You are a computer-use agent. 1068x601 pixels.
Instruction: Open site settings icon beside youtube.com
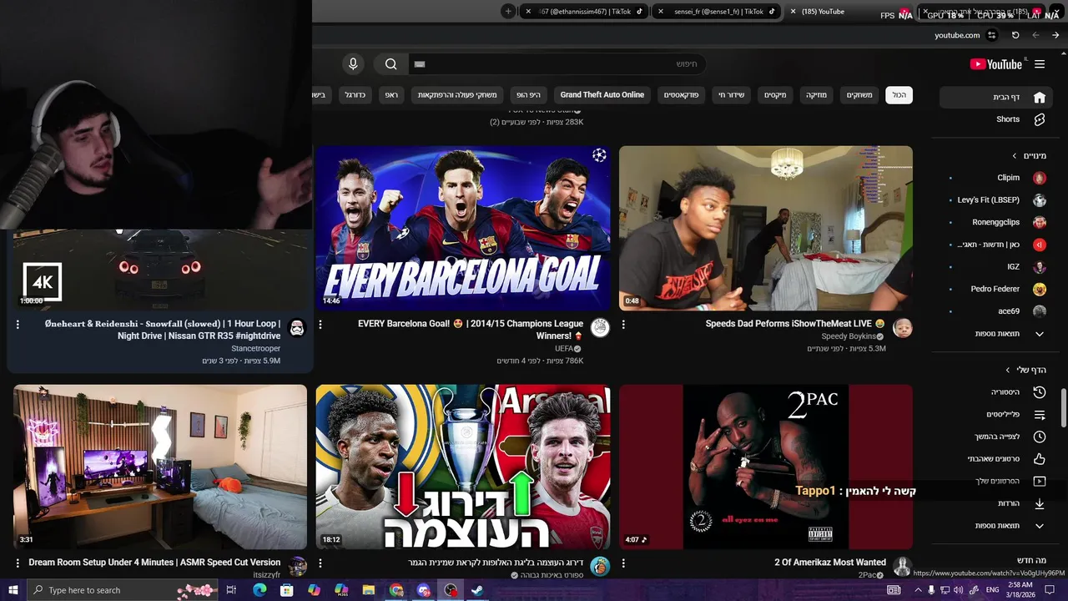pyautogui.click(x=991, y=35)
